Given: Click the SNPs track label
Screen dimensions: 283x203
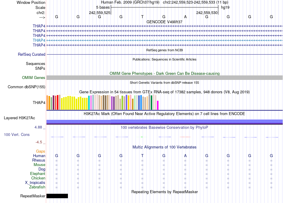Looking at the screenshot, I should point(40,69).
